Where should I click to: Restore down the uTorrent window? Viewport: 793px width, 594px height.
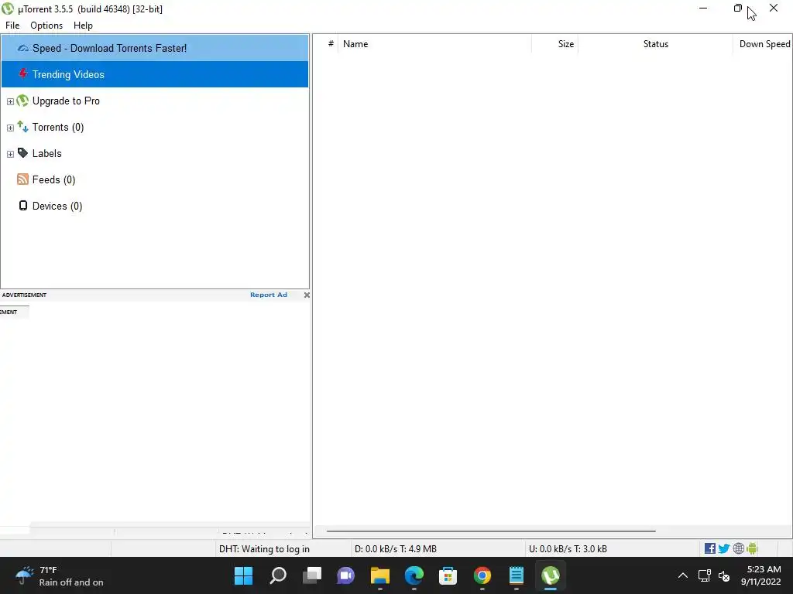click(x=738, y=8)
